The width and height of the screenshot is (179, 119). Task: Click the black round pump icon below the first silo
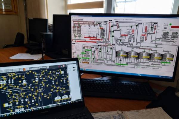click(121, 60)
